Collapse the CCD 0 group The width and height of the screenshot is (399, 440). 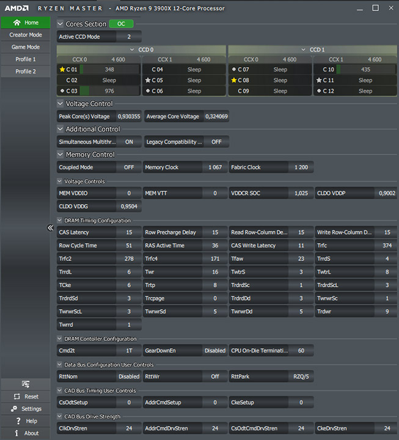132,50
